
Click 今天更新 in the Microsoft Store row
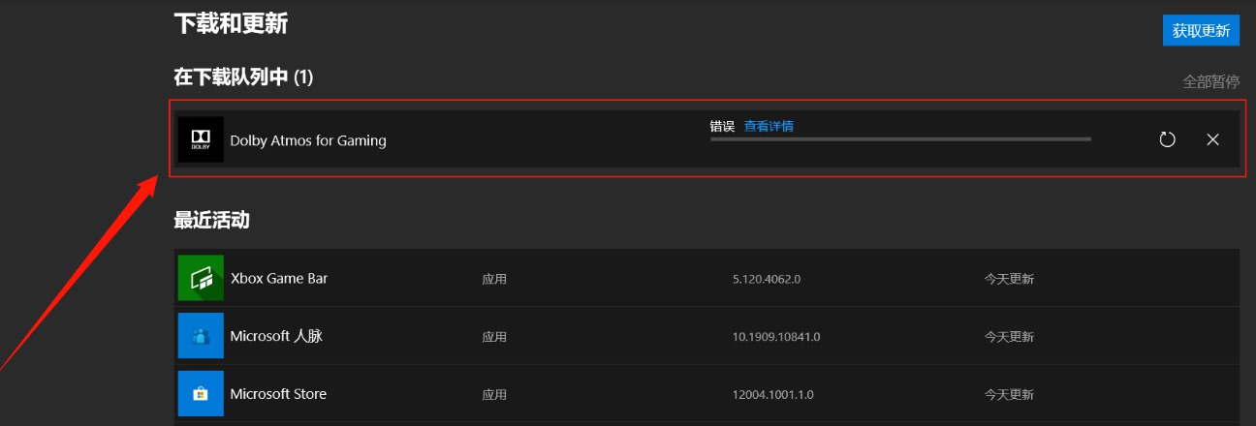[1009, 395]
